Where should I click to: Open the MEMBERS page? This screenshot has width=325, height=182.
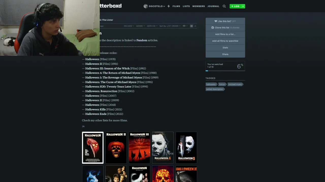(199, 6)
